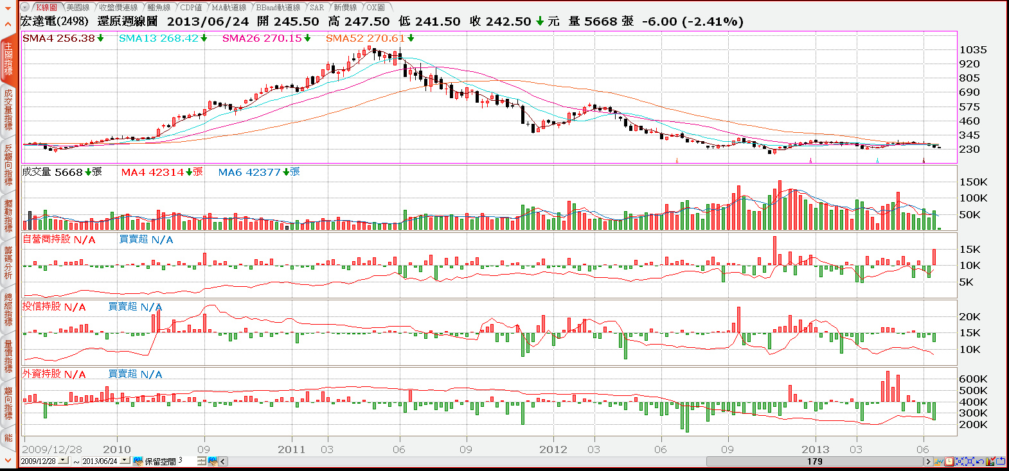Click the expand chart arrows icon
Image resolution: width=1009 pixels, height=471 pixels.
(x=970, y=461)
